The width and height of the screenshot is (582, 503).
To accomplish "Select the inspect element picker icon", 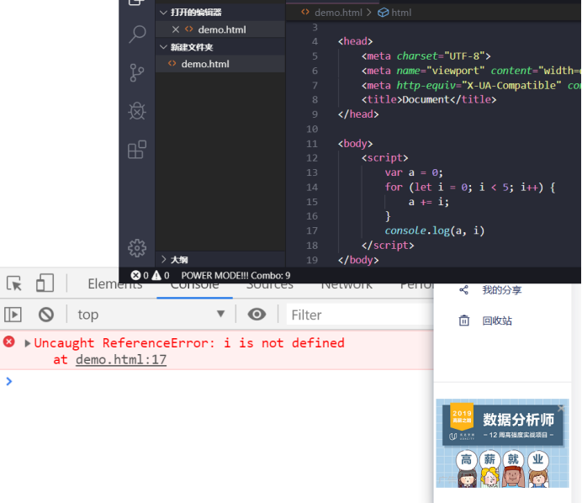I will coord(14,283).
